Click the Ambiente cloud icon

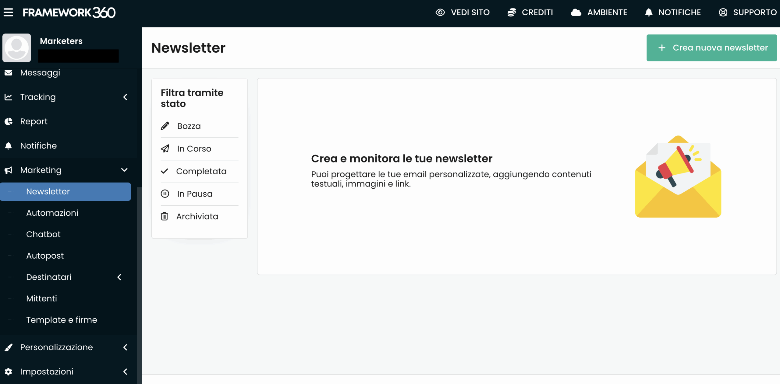pyautogui.click(x=576, y=12)
